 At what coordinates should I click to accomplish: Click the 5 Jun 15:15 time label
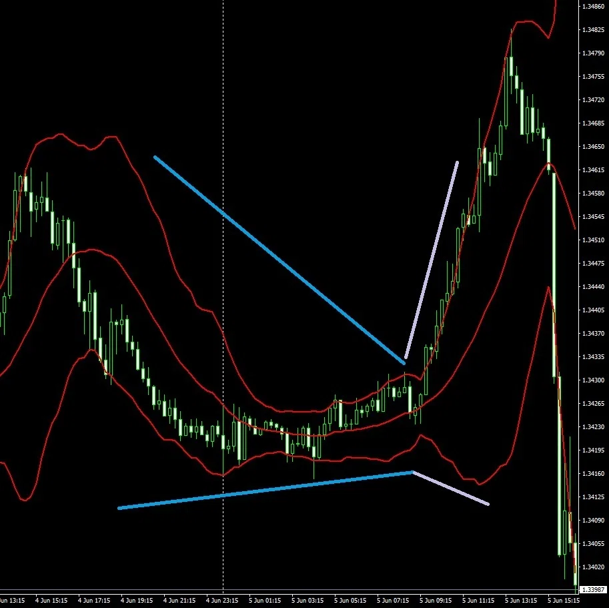point(564,600)
